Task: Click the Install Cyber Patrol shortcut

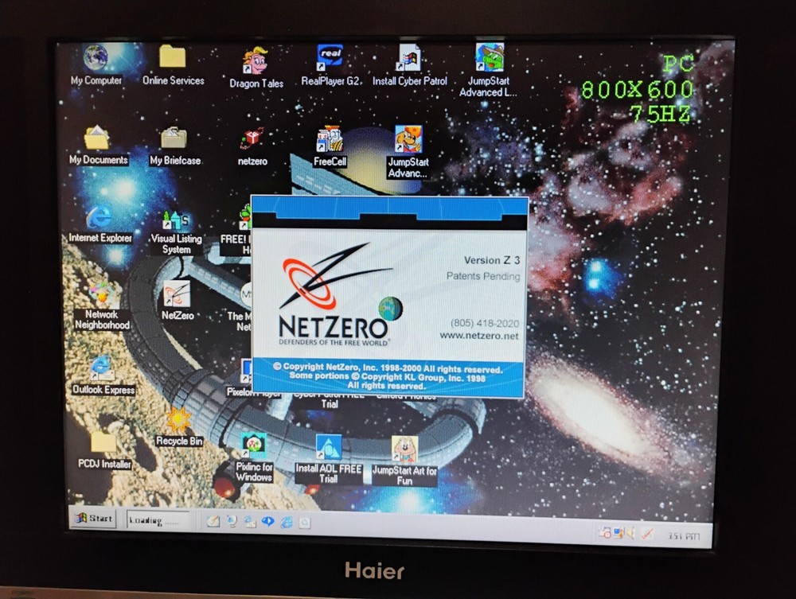Action: pos(409,59)
